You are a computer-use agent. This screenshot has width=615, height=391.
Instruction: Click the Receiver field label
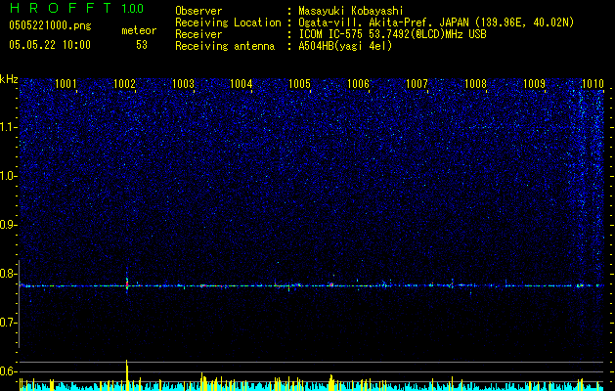(198, 34)
